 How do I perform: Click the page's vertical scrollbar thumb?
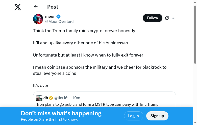pyautogui.click(x=195, y=34)
